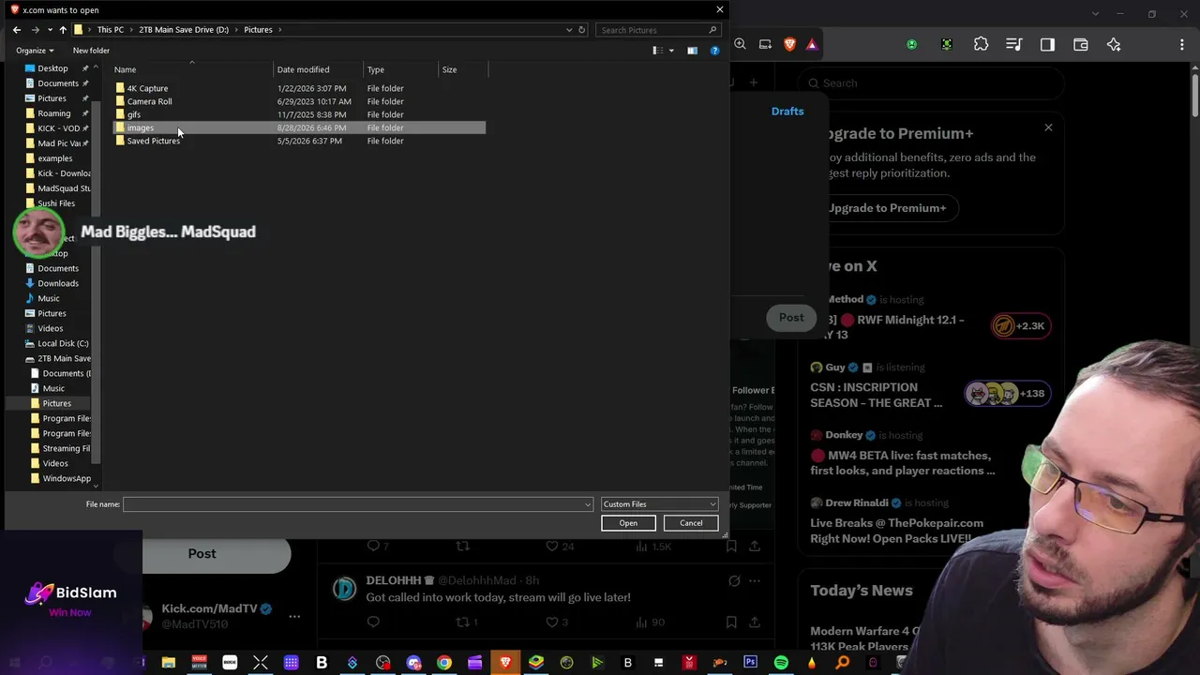Like DELOHHH's post

point(552,622)
